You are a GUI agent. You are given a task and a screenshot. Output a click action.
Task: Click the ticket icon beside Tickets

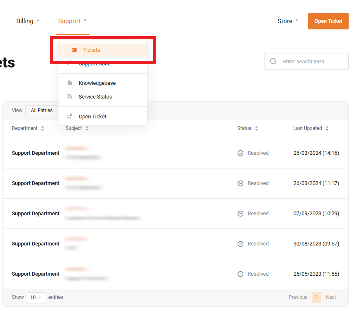pyautogui.click(x=74, y=50)
